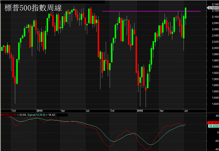Select the 1,840 price axis label
This screenshot has height=151, width=219.
215,98
